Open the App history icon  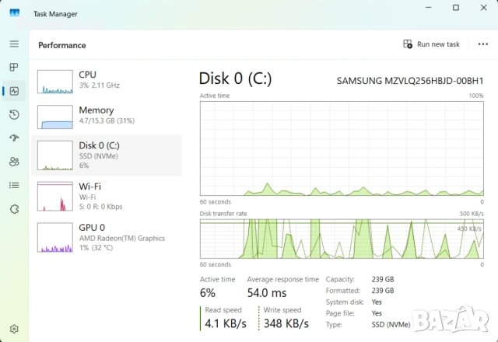(x=14, y=115)
